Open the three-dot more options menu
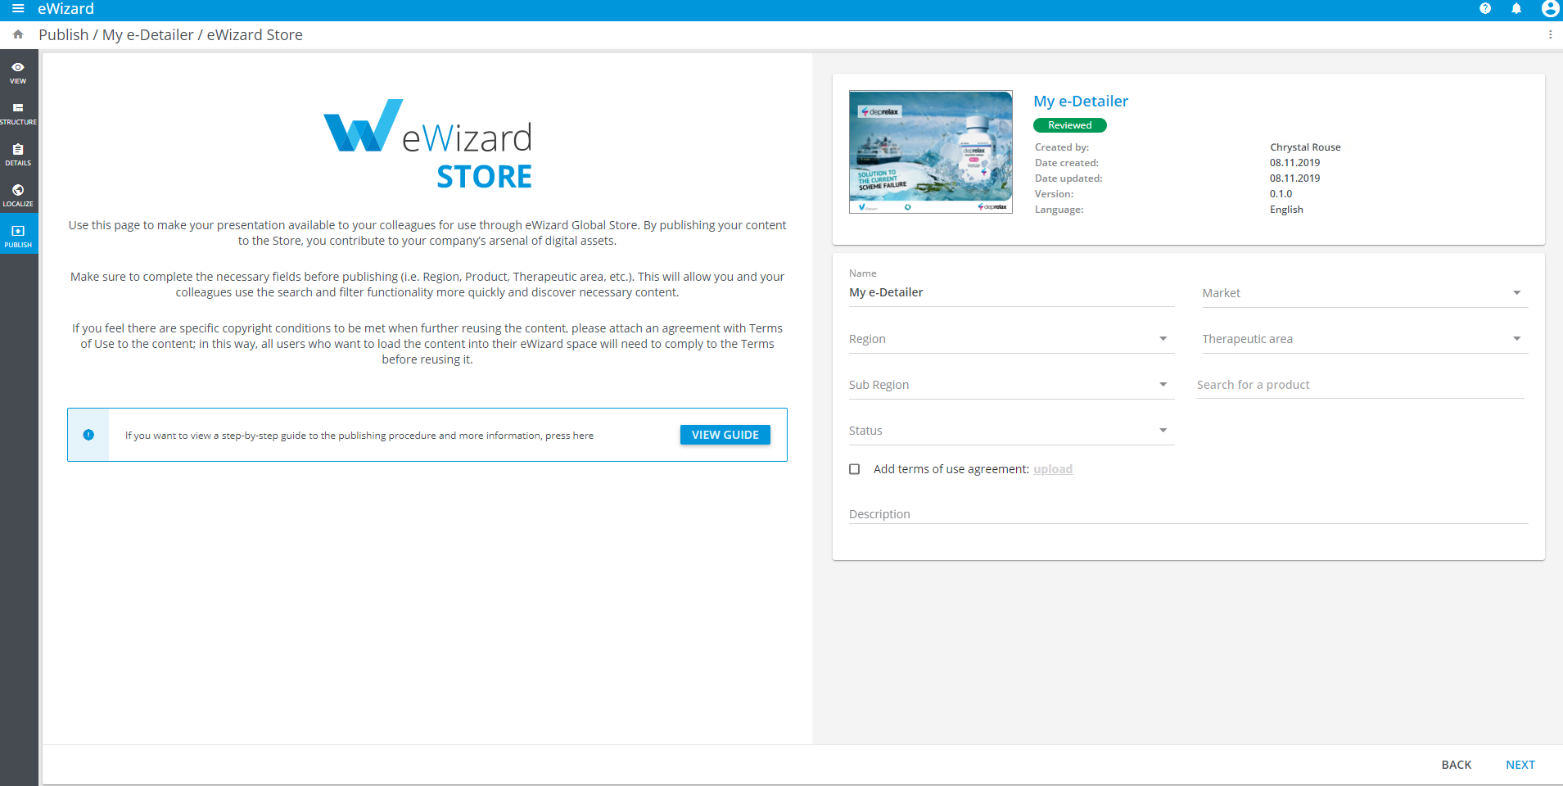 (x=1550, y=34)
